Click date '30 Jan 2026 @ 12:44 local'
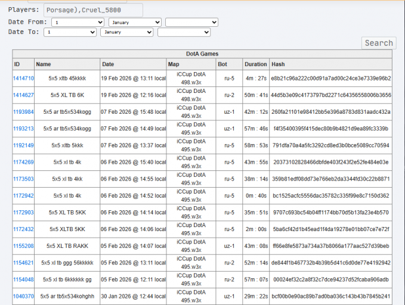Image resolution: width=405 pixels, height=305 pixels. pyautogui.click(x=133, y=297)
